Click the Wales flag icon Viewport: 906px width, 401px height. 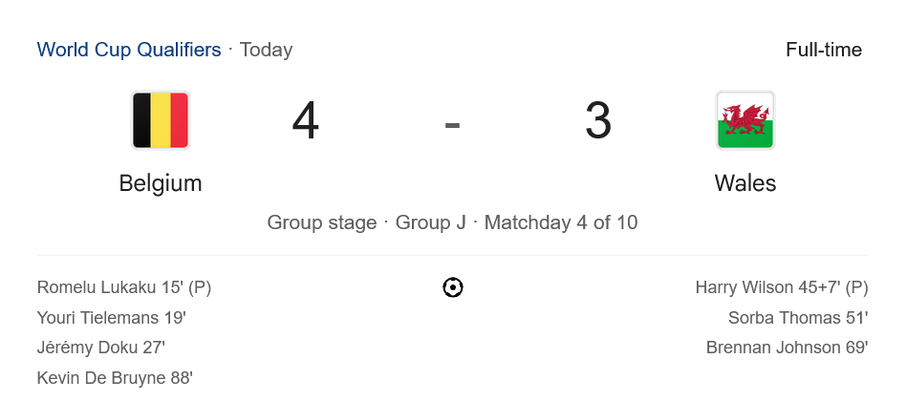[744, 120]
